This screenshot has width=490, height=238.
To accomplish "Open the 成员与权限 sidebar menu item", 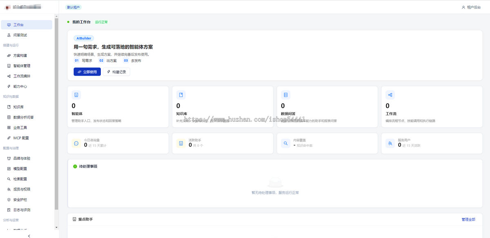I will 27,189.
